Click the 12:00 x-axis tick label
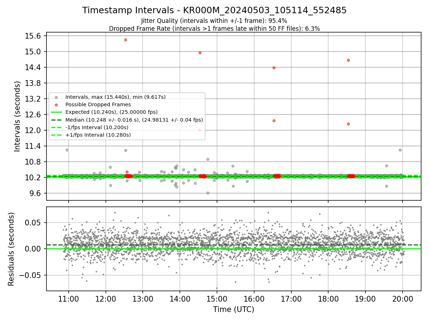The image size is (429, 322). click(105, 298)
